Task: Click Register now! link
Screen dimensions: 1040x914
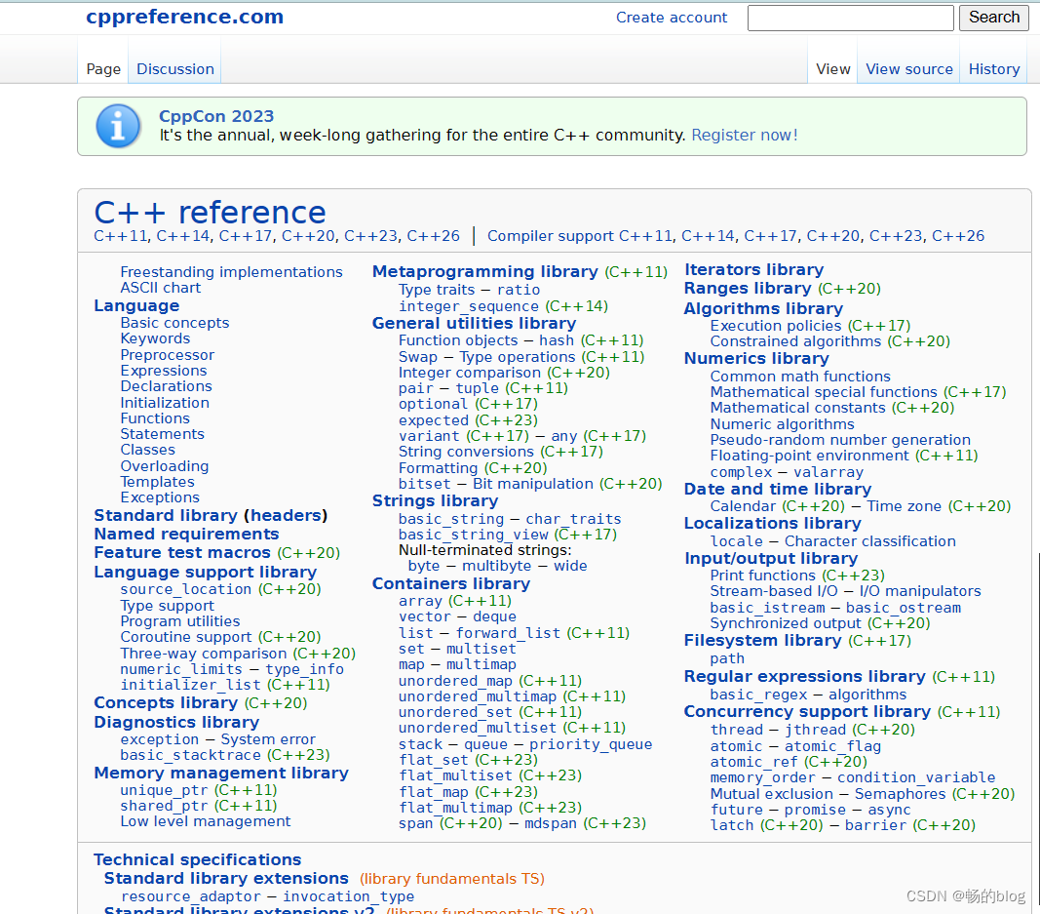Action: click(x=745, y=136)
